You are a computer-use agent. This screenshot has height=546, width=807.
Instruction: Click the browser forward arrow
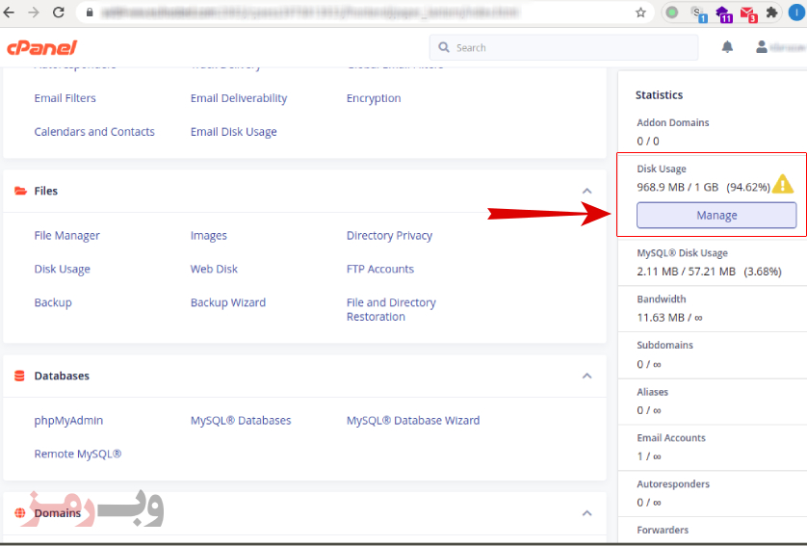34,13
